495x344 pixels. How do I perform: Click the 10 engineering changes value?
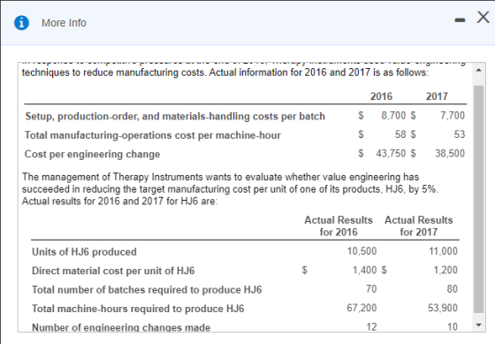point(453,327)
